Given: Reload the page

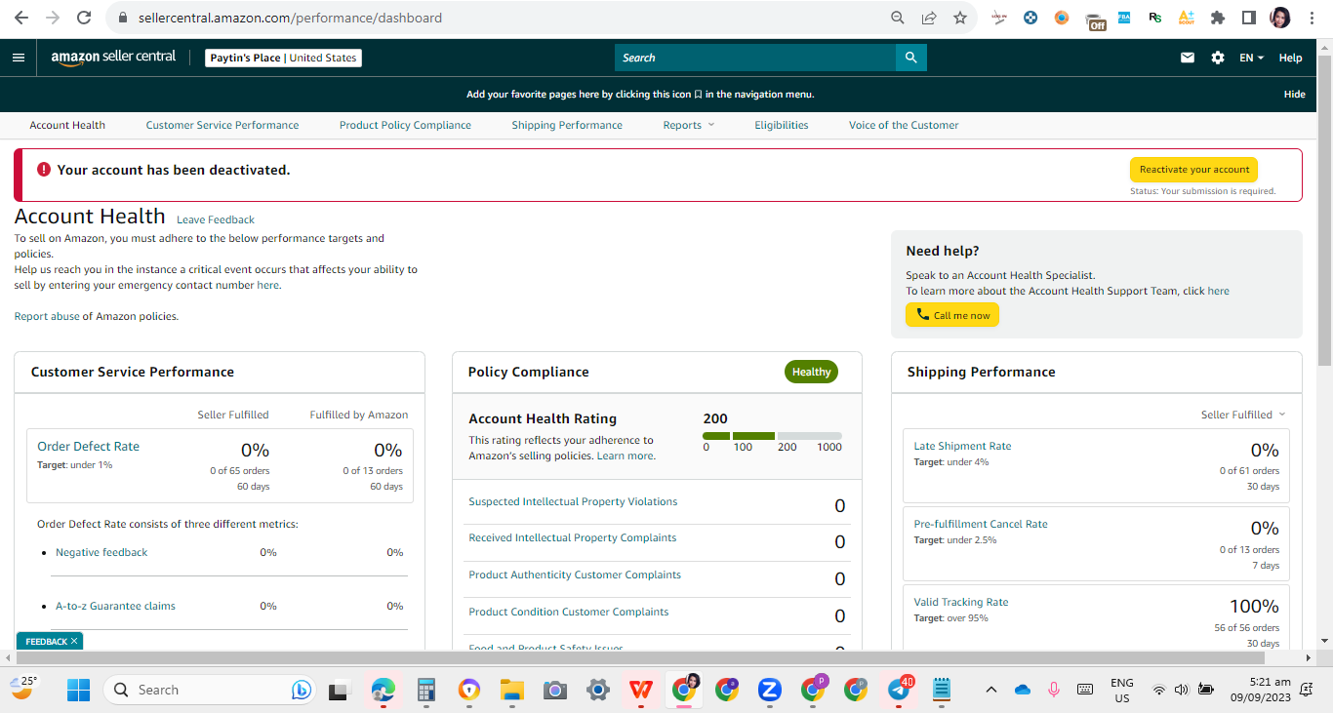Looking at the screenshot, I should pyautogui.click(x=84, y=18).
